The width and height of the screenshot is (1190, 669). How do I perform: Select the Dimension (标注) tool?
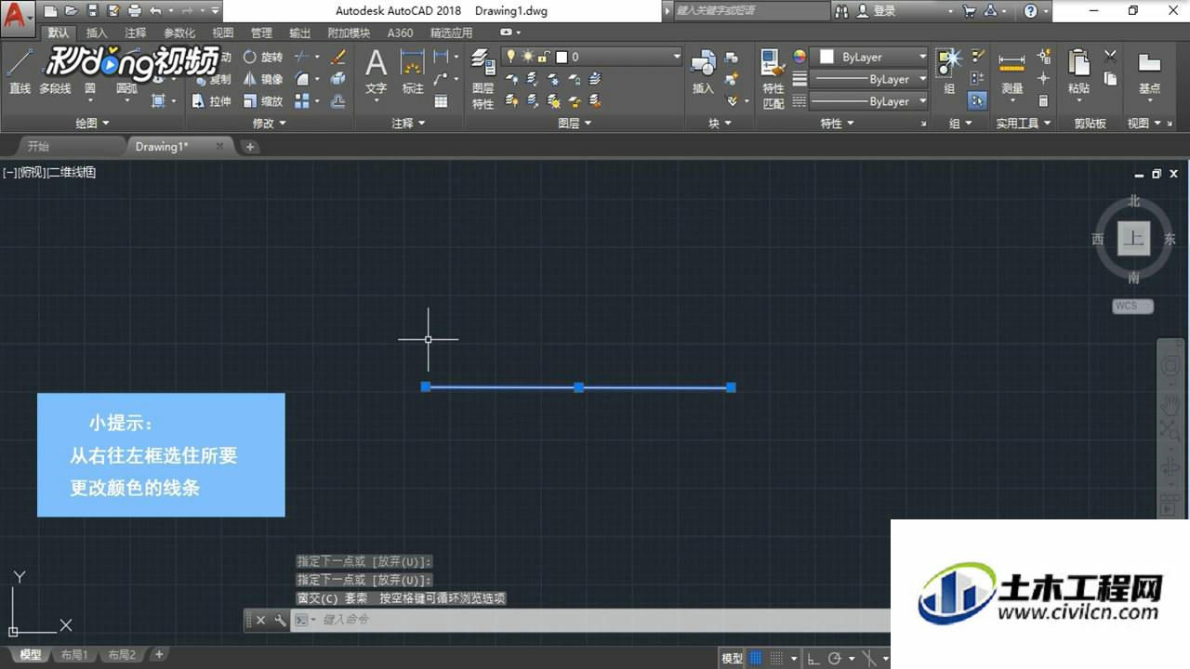pos(413,72)
